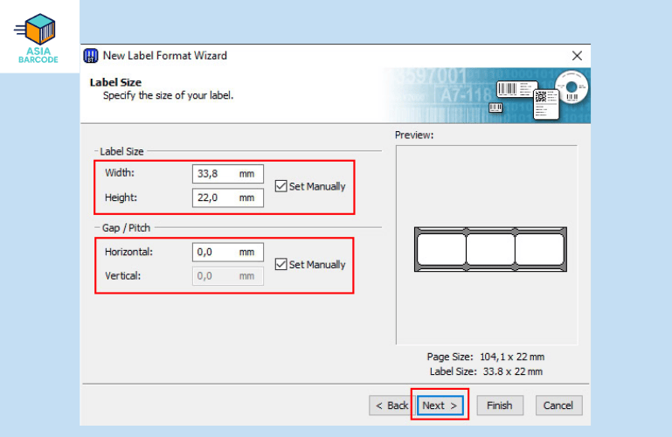Toggle Set Manually for Gap / Pitch
672x437 pixels.
click(281, 265)
